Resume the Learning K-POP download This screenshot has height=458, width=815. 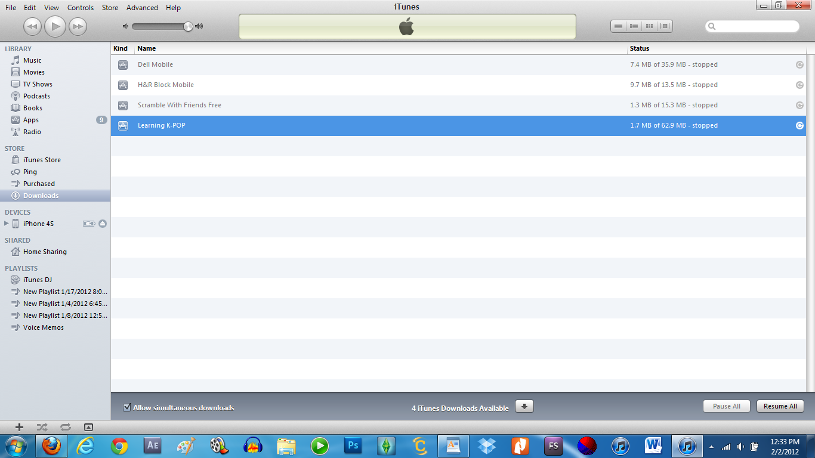coord(799,125)
